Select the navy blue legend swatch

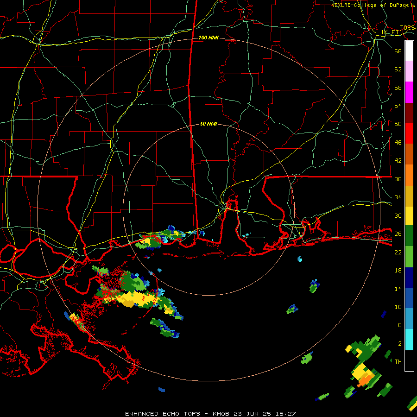(x=409, y=278)
